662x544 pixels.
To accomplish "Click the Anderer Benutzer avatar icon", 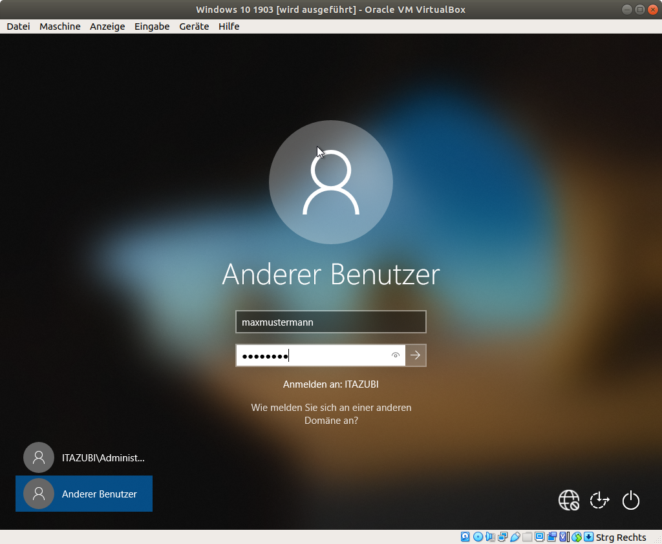I will click(39, 494).
